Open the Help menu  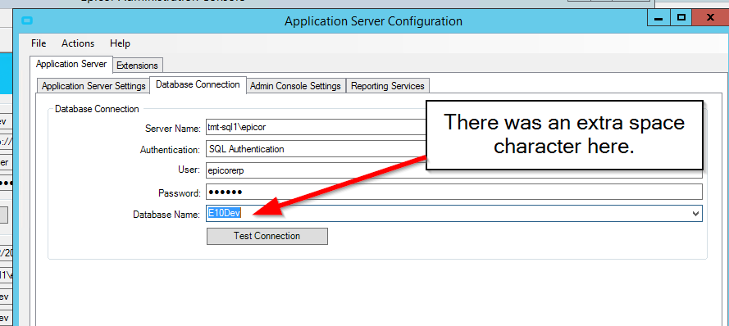tap(120, 43)
